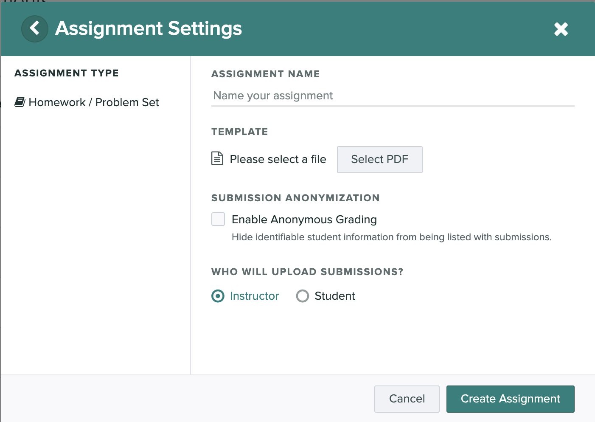Go back using the circular arrow button
This screenshot has width=595, height=422.
(x=35, y=29)
